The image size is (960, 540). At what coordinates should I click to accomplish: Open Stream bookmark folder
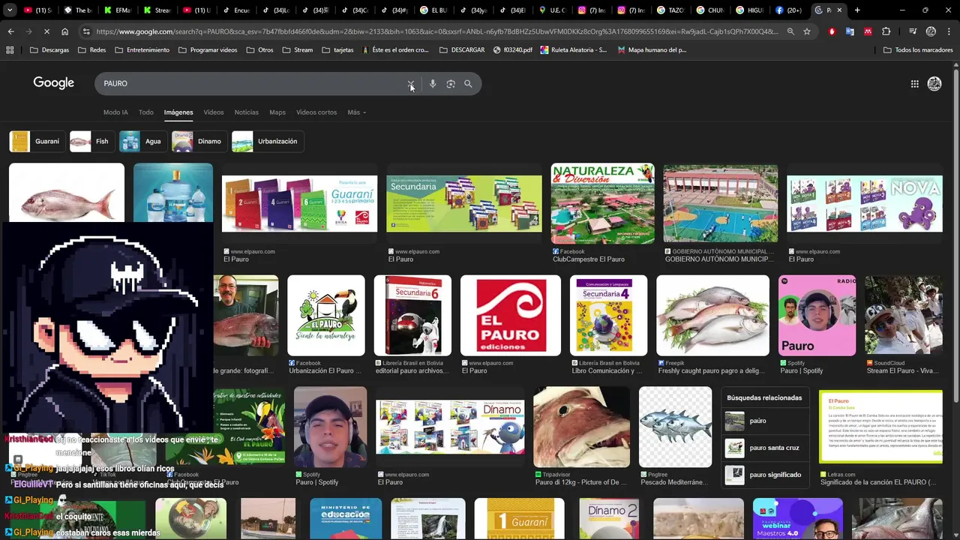298,50
